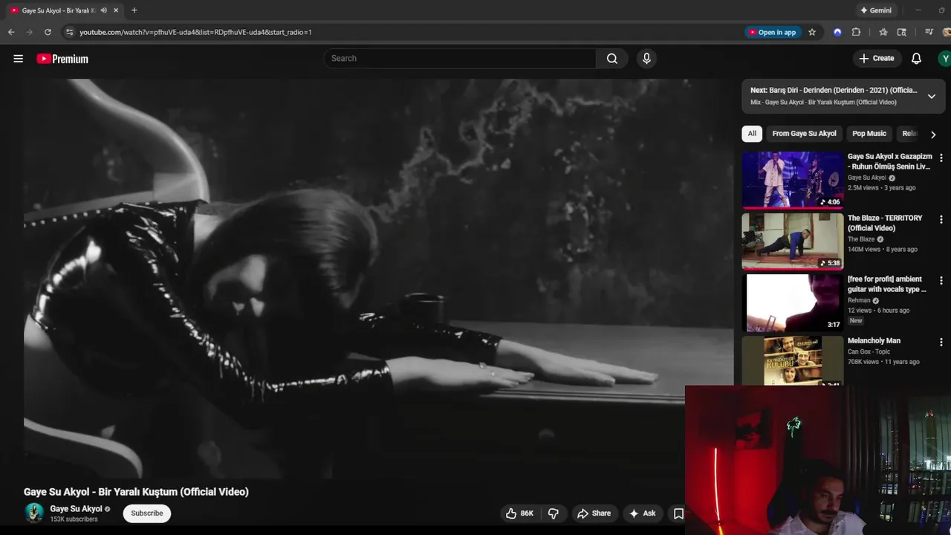The height and width of the screenshot is (535, 951).
Task: Dislike the video with thumbs down
Action: (553, 513)
